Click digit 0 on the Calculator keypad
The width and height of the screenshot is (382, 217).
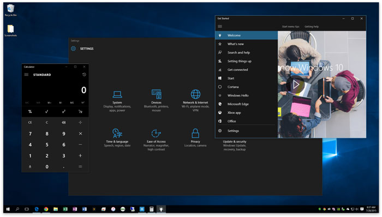click(47, 167)
